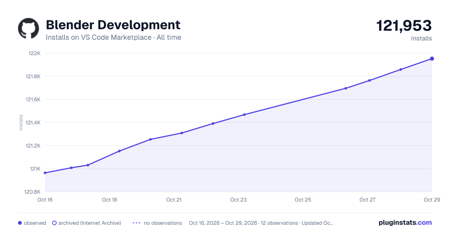Click the Oct 16 x-axis label
The height and width of the screenshot is (236, 450).
pos(45,200)
